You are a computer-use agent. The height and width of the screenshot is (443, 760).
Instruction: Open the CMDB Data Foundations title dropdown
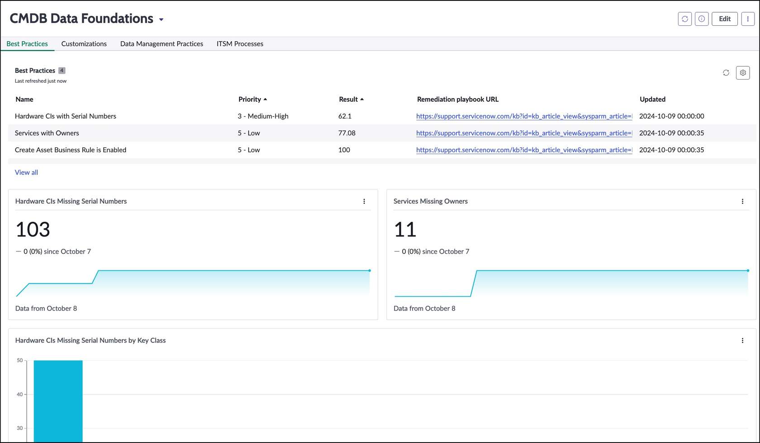tap(161, 19)
